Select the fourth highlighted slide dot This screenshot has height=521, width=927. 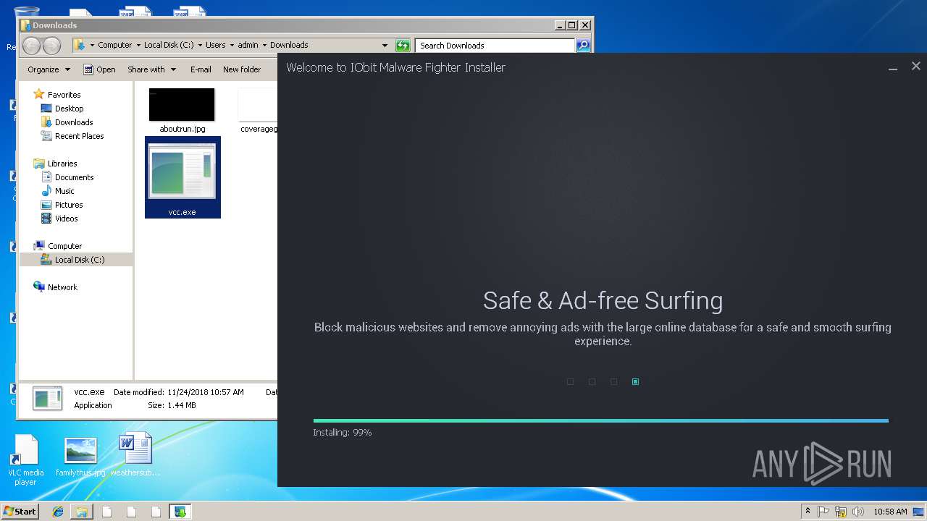coord(635,381)
